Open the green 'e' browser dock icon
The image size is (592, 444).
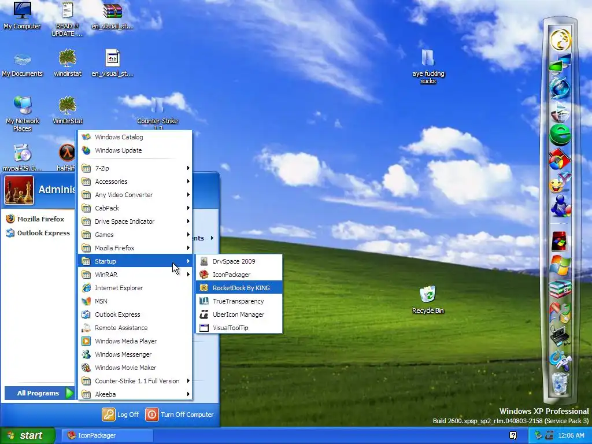560,135
